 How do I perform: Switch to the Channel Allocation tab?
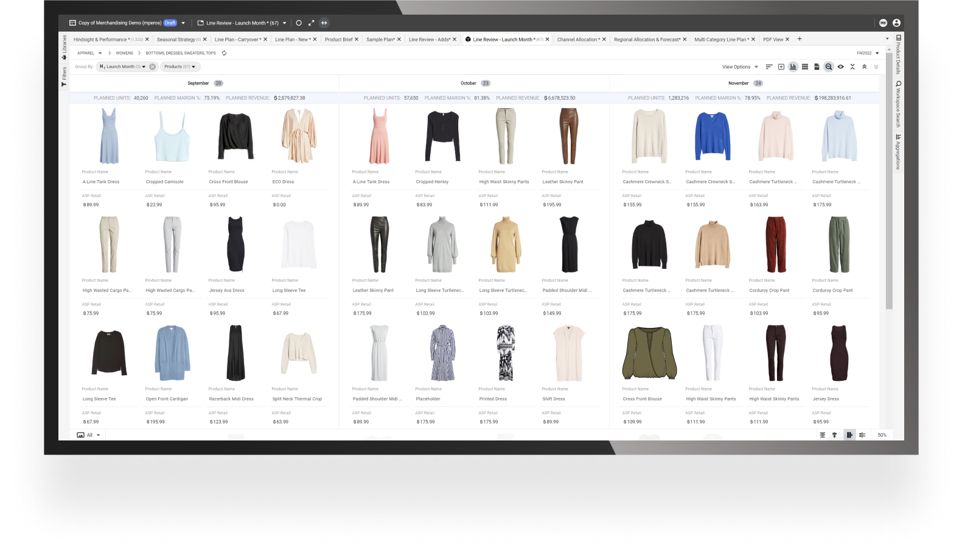[577, 40]
